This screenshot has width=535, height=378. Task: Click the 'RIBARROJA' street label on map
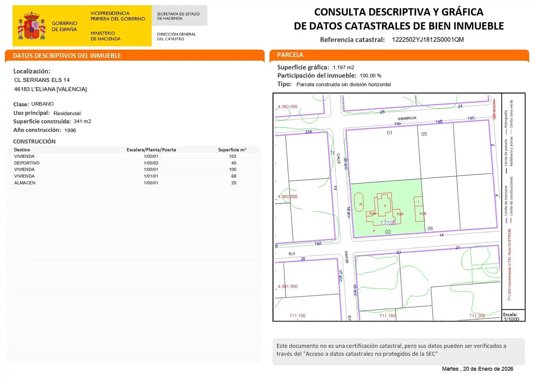[x=407, y=119]
